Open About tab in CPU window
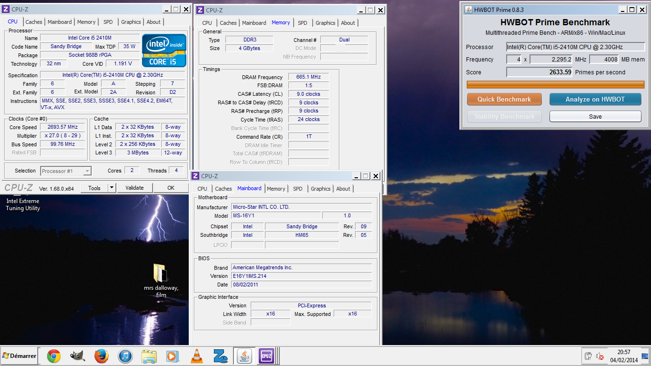Screen dimensions: 651x366 tap(153, 22)
